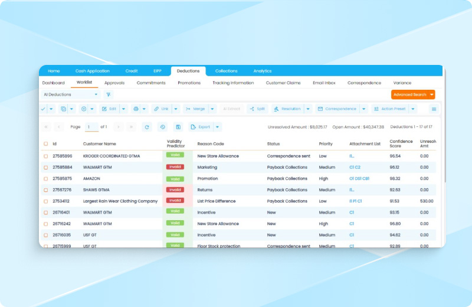Screen dimensions: 472x307
Task: Click the Export file button
Action: coord(201,127)
